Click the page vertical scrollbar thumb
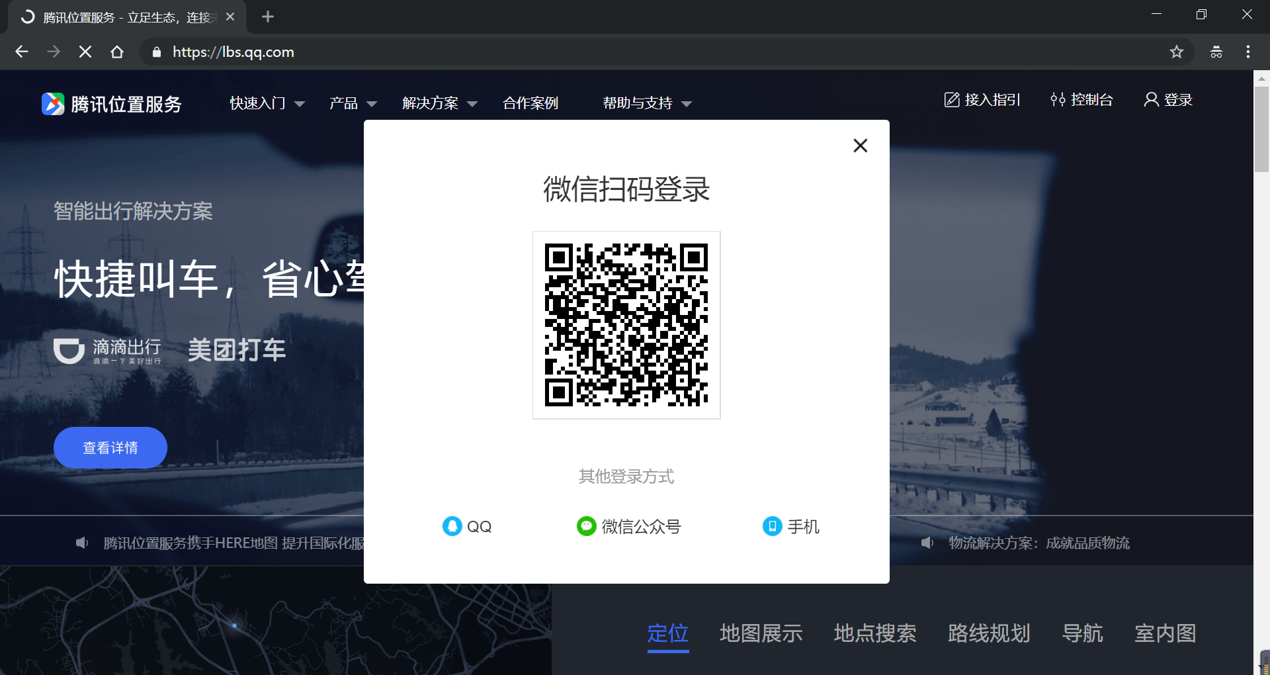 tap(1261, 129)
